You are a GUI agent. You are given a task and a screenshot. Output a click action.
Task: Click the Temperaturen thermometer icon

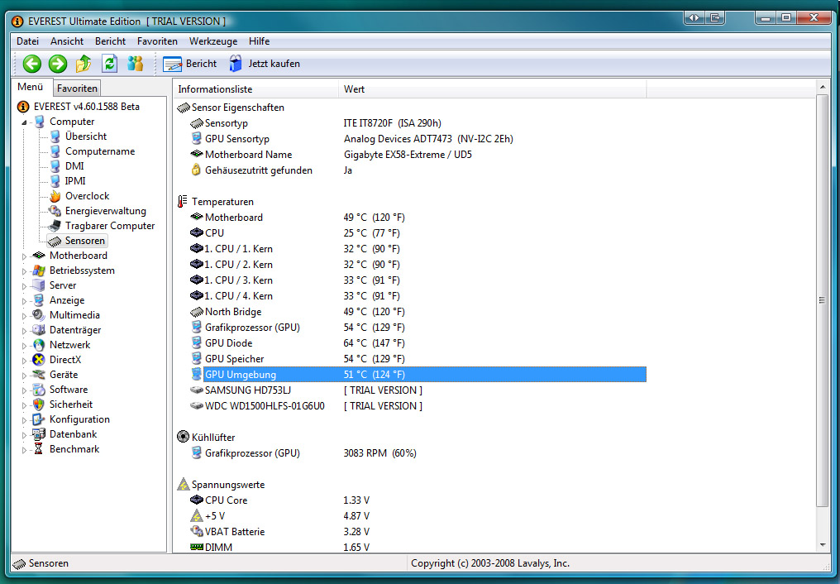183,202
